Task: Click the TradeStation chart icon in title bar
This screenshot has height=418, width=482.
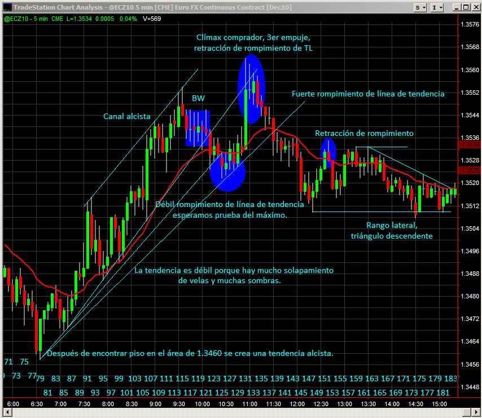Action: 7,7
